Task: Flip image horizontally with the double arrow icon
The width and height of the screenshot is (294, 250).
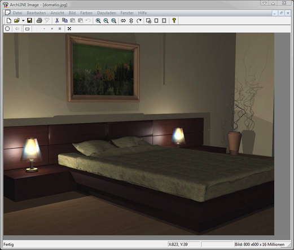Action: (x=123, y=21)
